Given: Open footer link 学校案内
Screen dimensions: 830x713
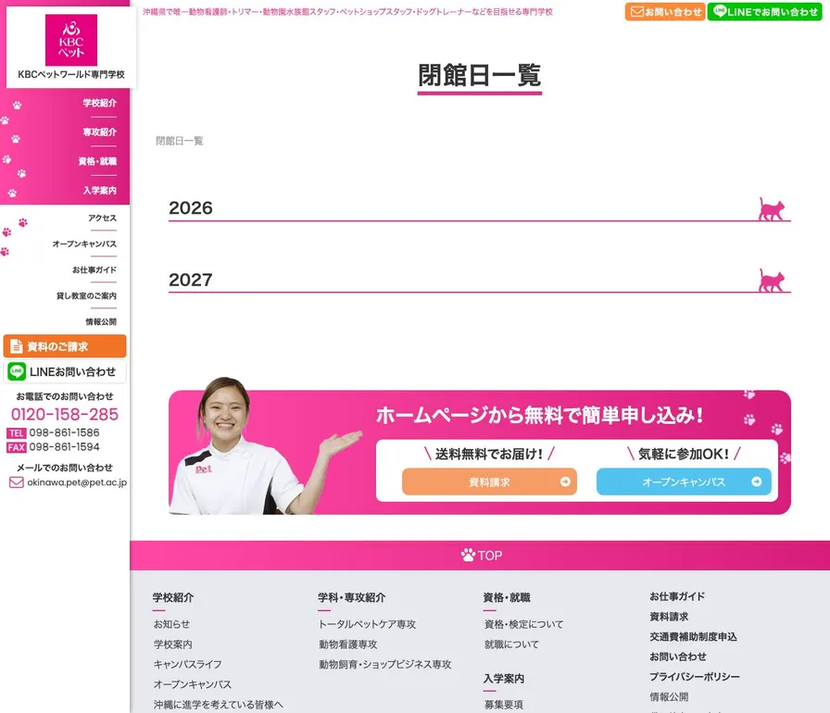Looking at the screenshot, I should click(x=173, y=644).
